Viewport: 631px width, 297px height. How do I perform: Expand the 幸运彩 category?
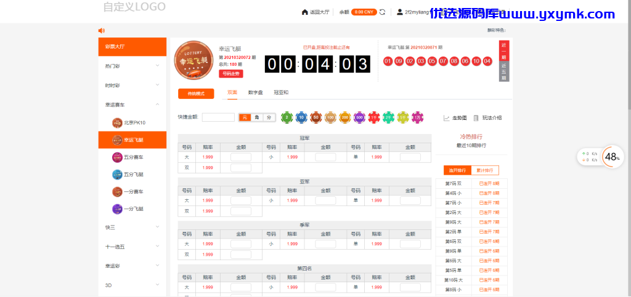(x=132, y=266)
